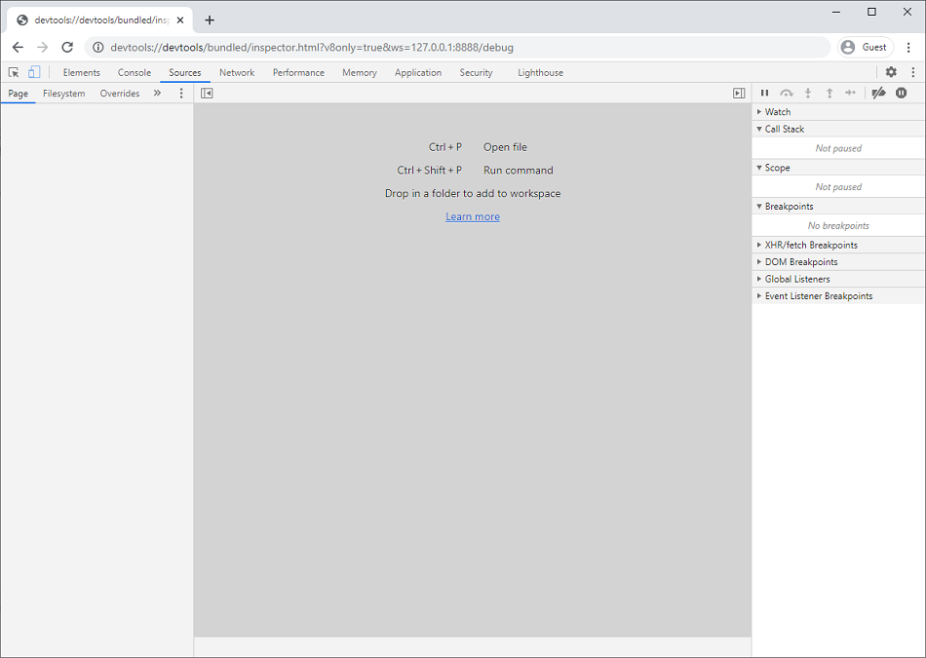Toggle pause on exceptions button
Viewport: 926px width, 658px height.
902,93
